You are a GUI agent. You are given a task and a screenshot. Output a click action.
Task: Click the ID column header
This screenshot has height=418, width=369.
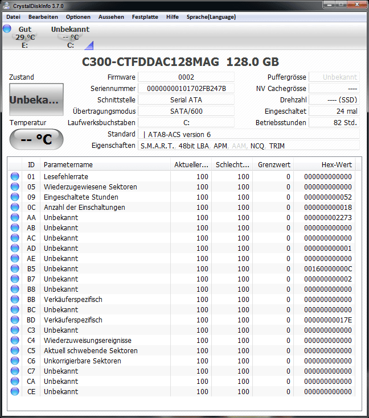point(31,165)
